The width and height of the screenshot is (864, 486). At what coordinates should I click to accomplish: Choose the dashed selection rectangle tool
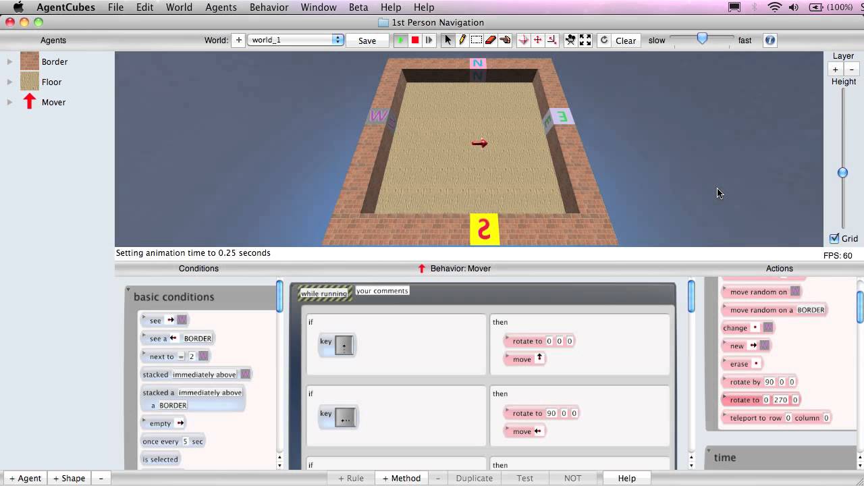(477, 40)
